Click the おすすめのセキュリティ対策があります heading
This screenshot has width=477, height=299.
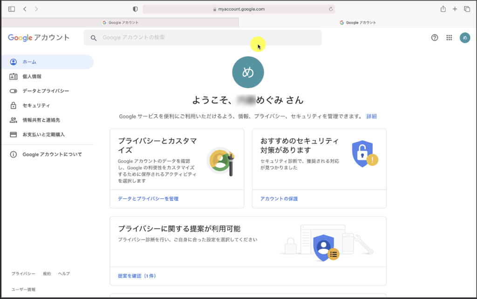coord(300,146)
